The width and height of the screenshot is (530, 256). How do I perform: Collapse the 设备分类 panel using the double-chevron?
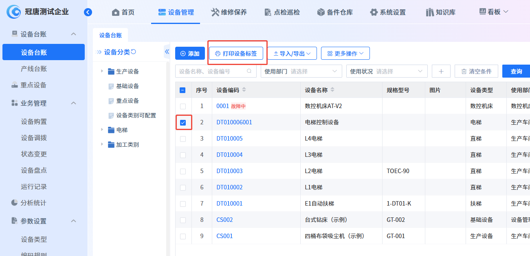(167, 52)
